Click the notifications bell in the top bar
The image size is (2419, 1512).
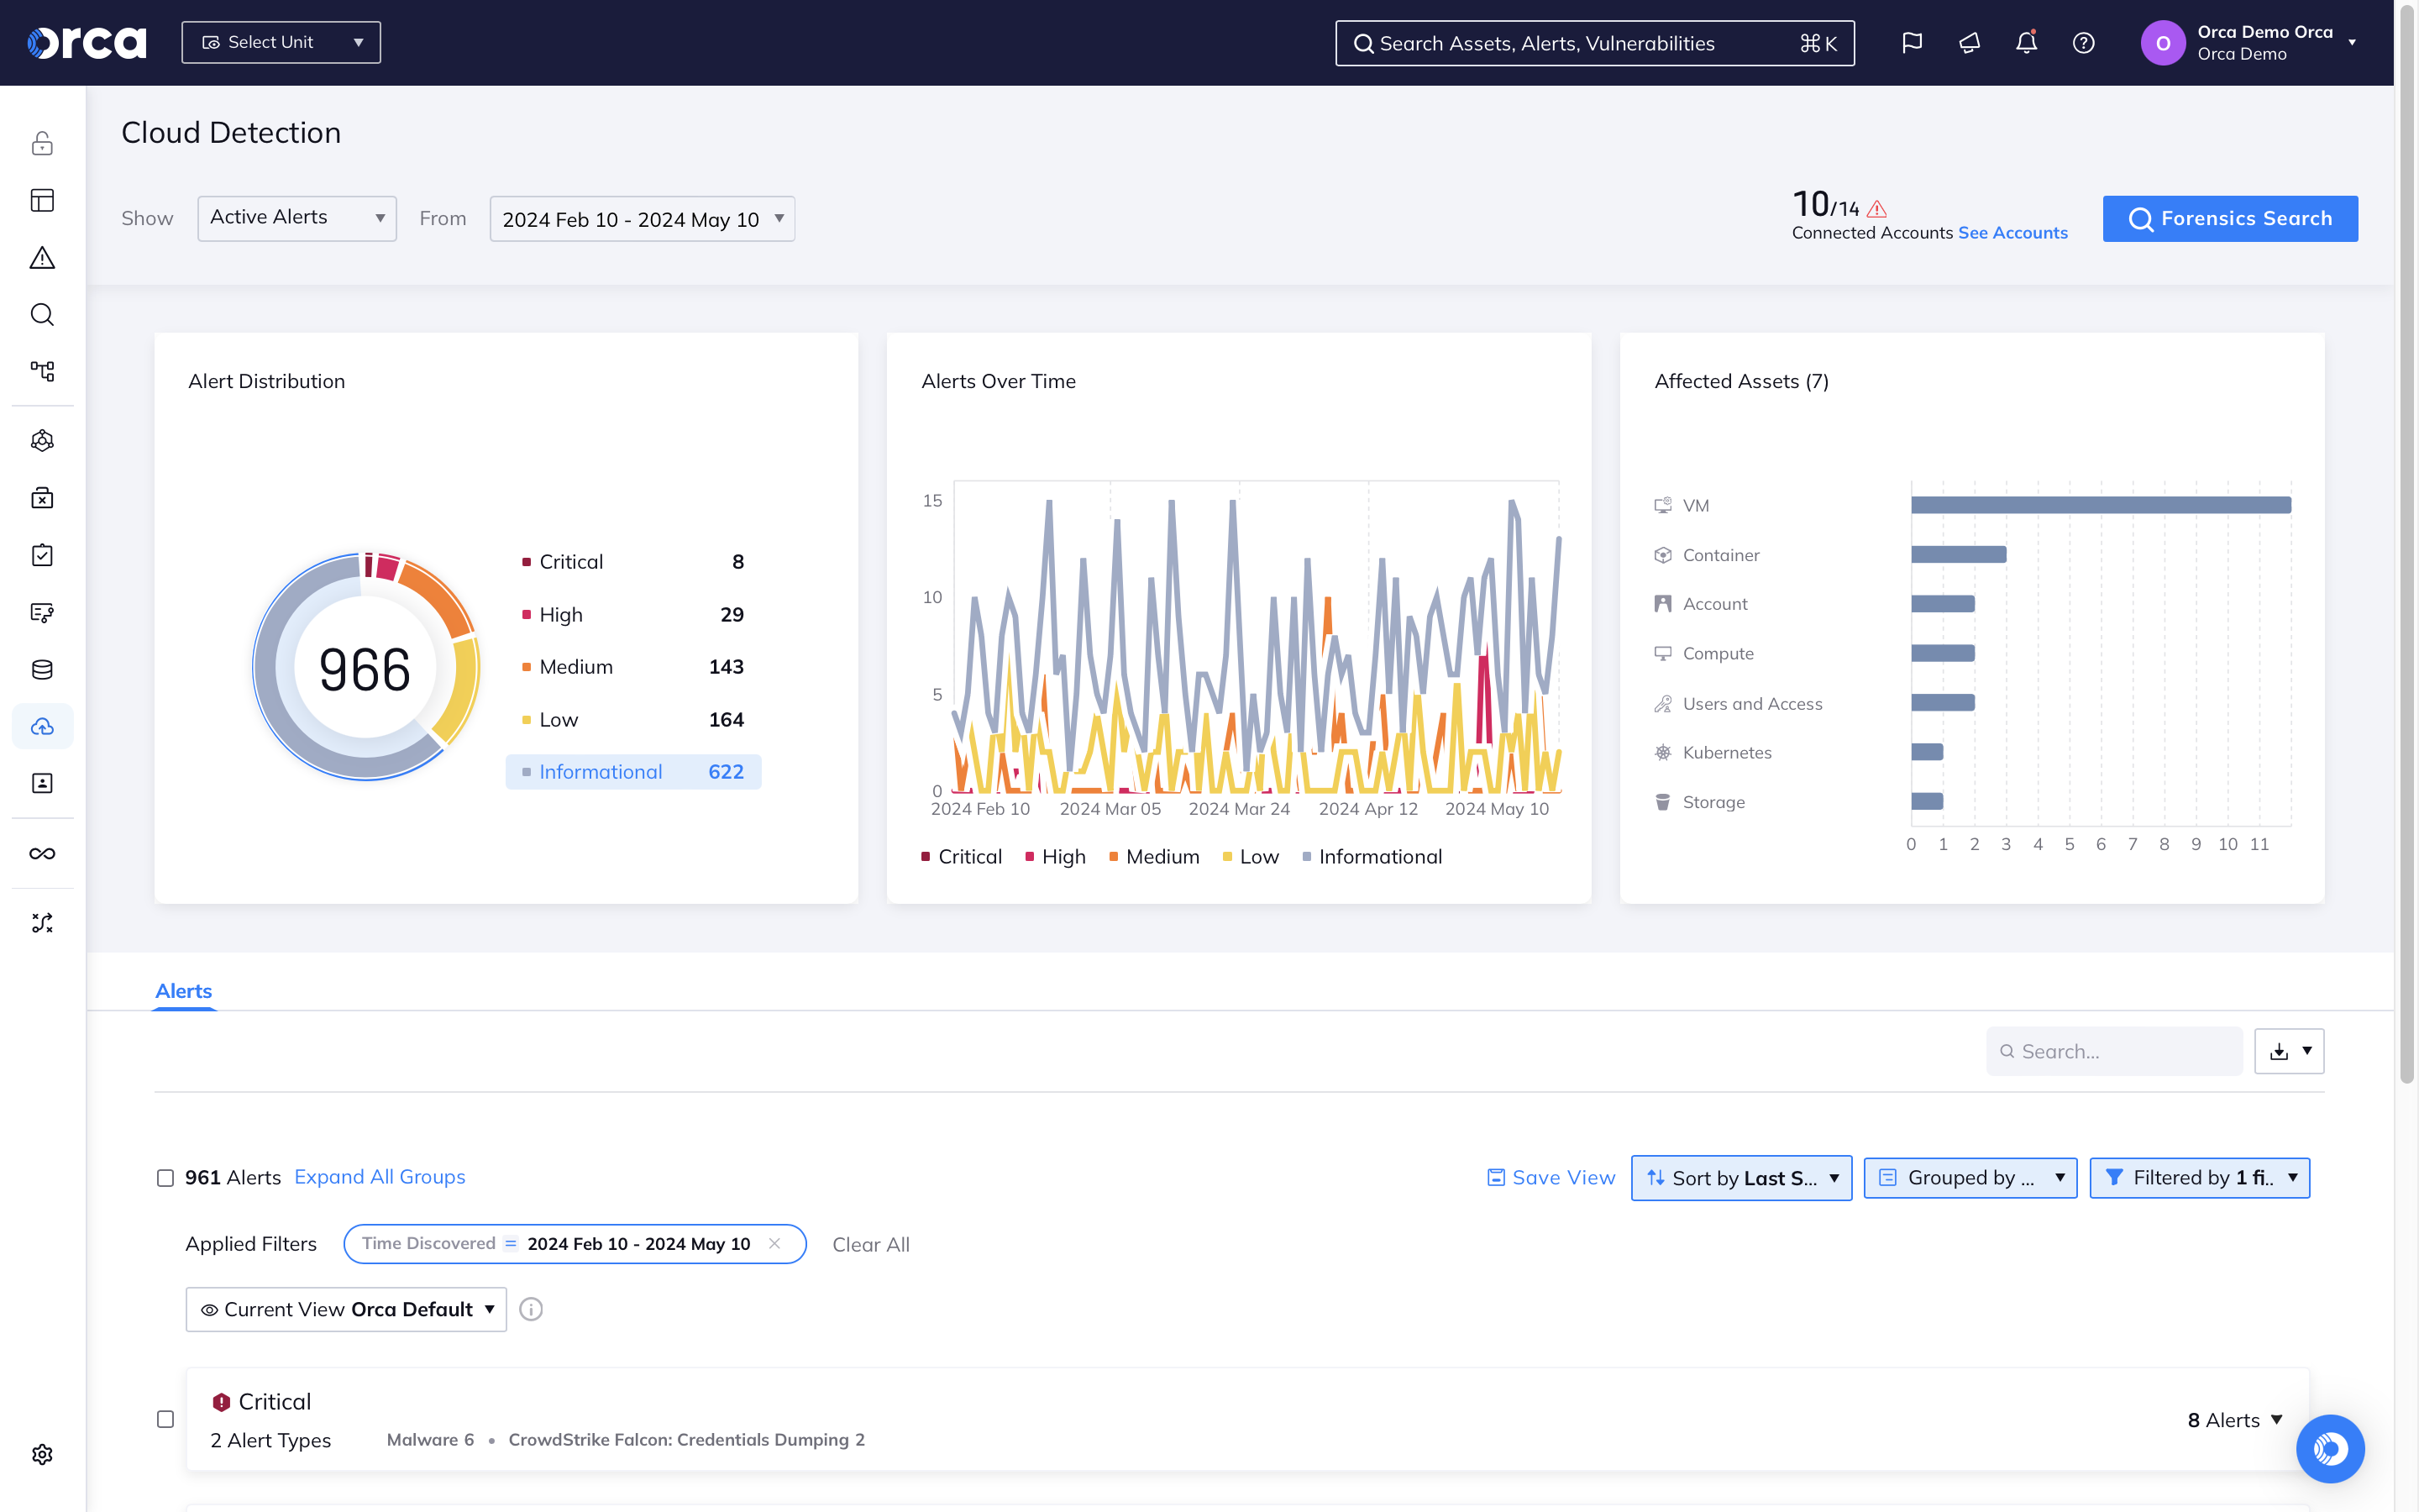tap(2025, 42)
